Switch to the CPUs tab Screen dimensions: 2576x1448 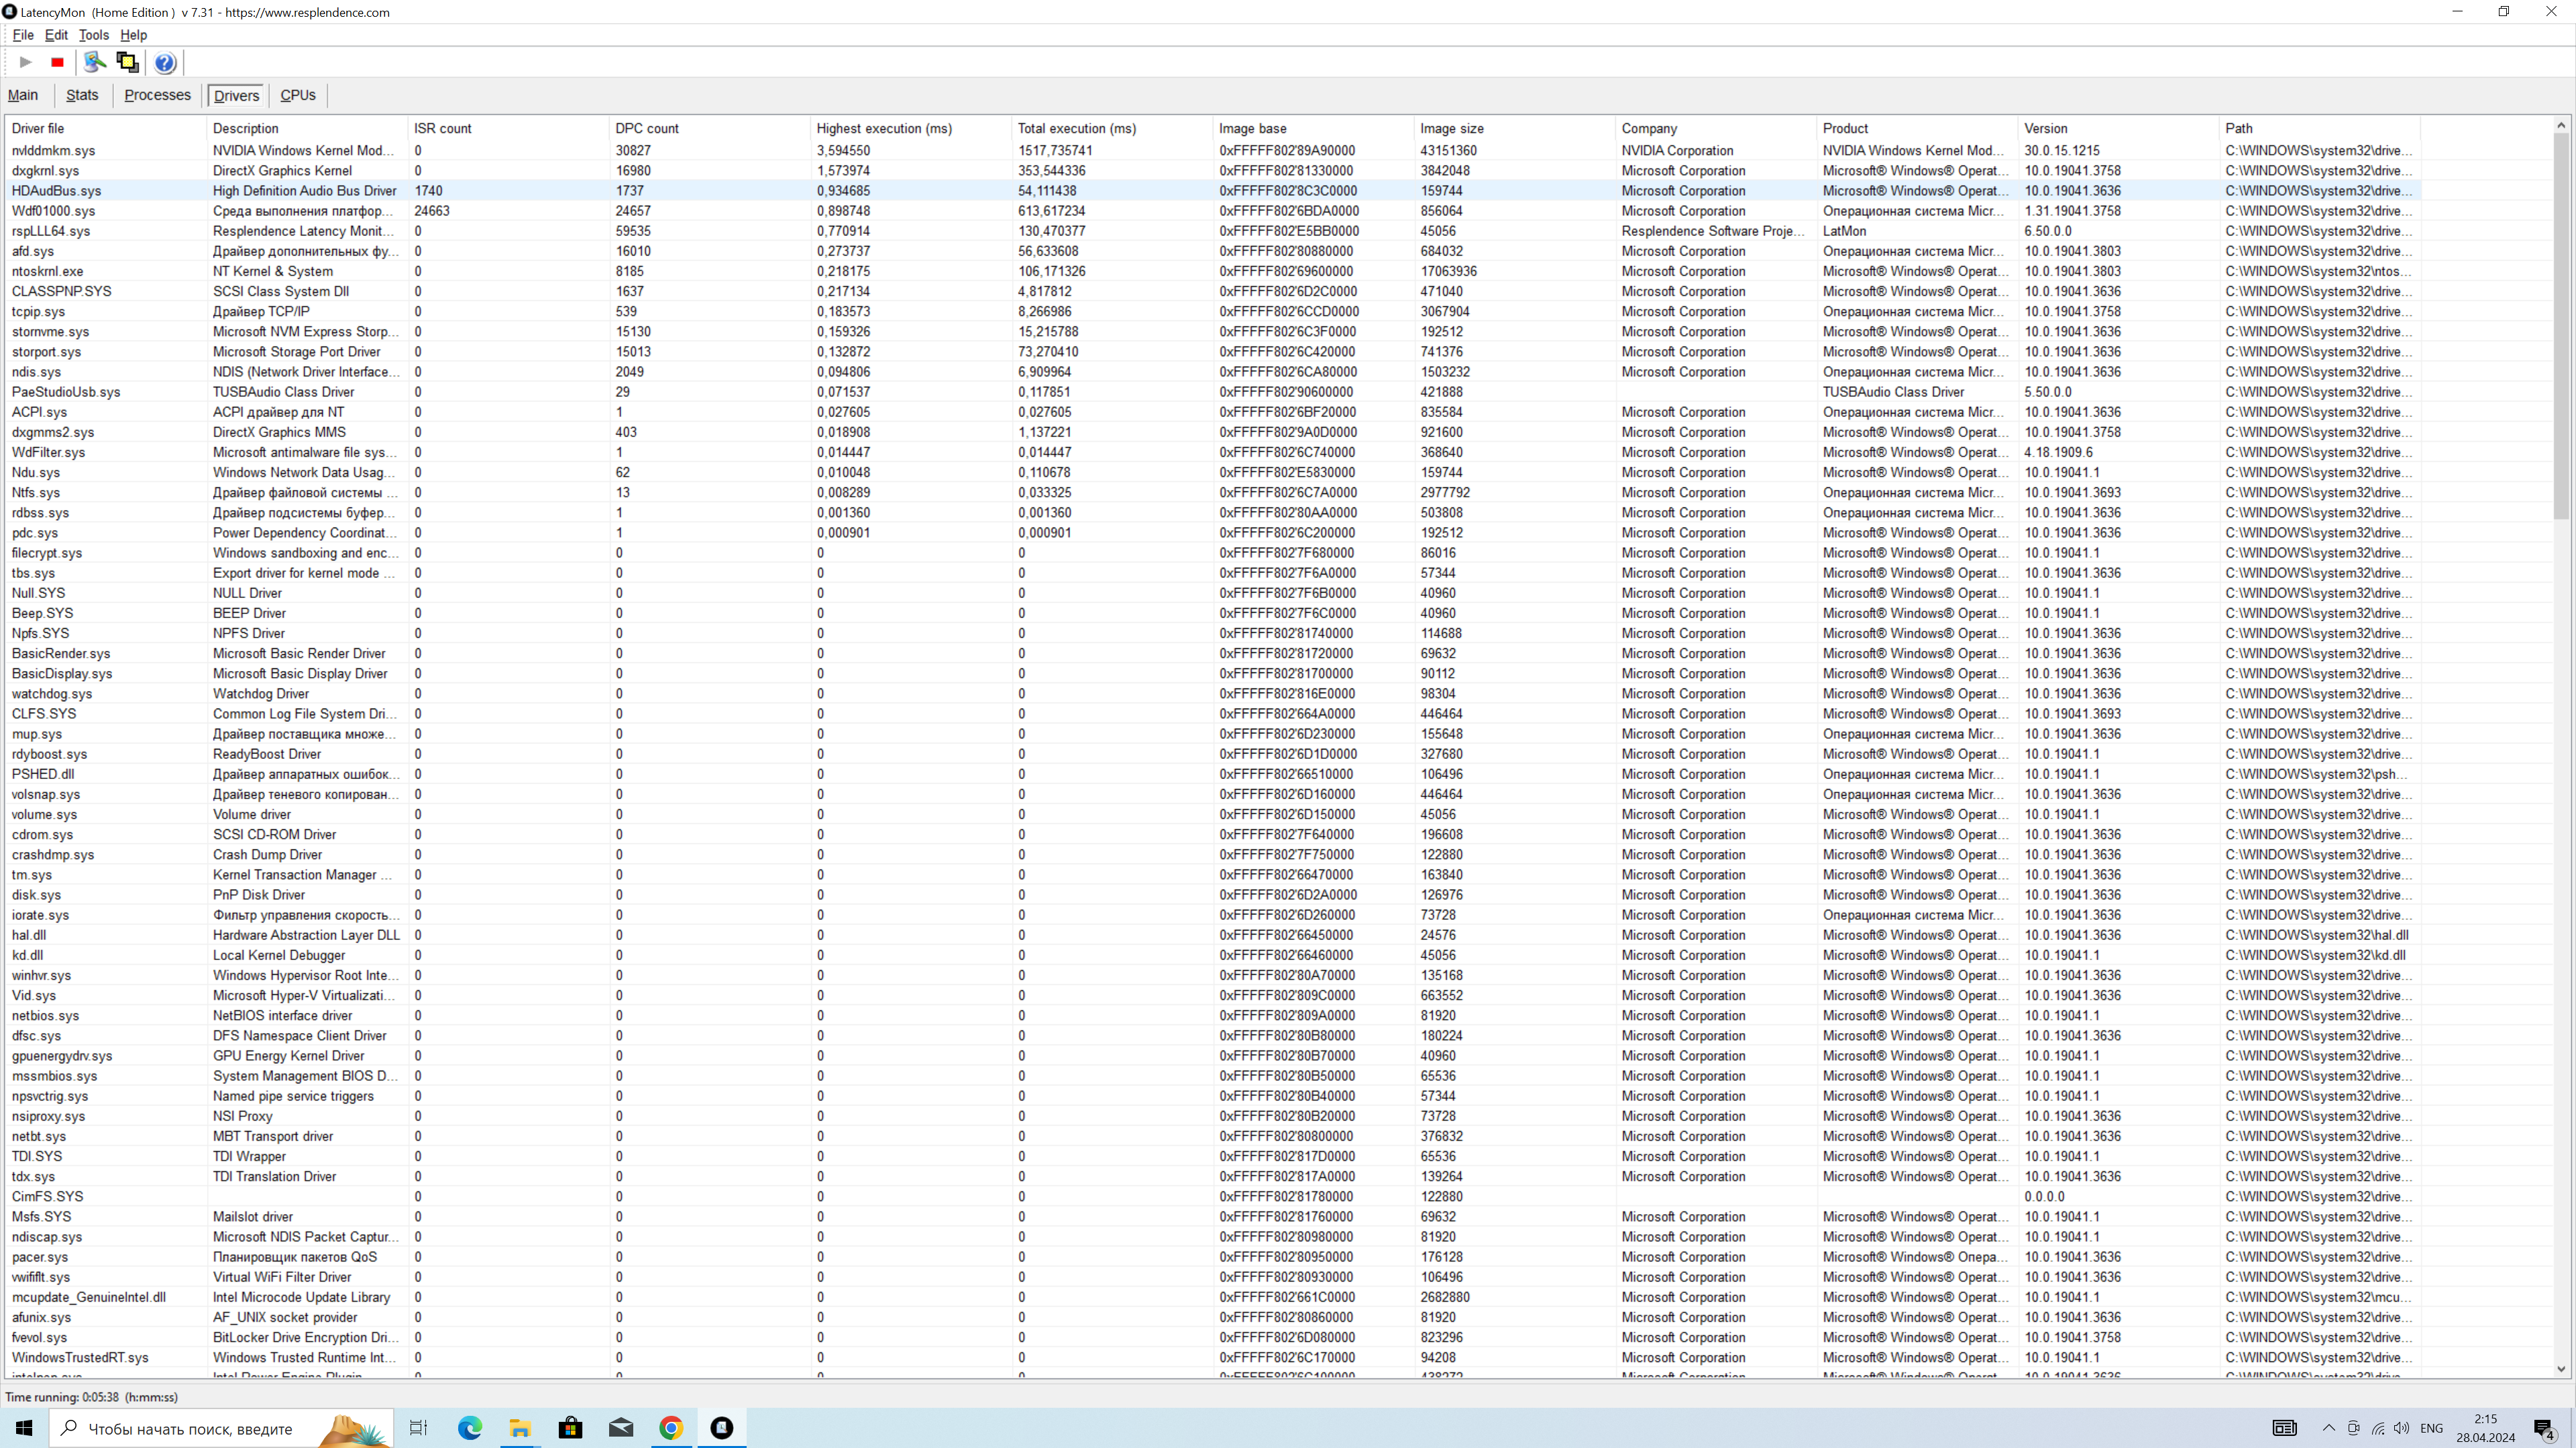tap(297, 95)
